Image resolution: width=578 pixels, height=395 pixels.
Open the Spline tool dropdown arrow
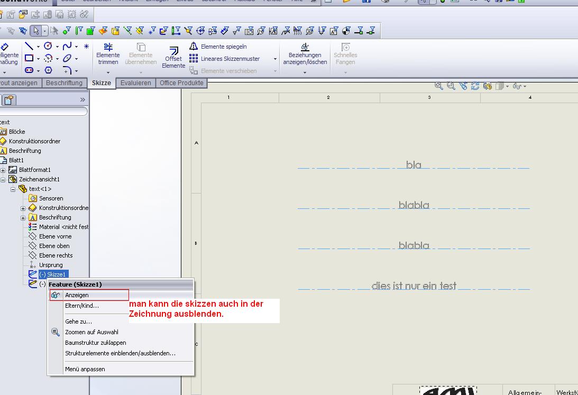[x=76, y=47]
